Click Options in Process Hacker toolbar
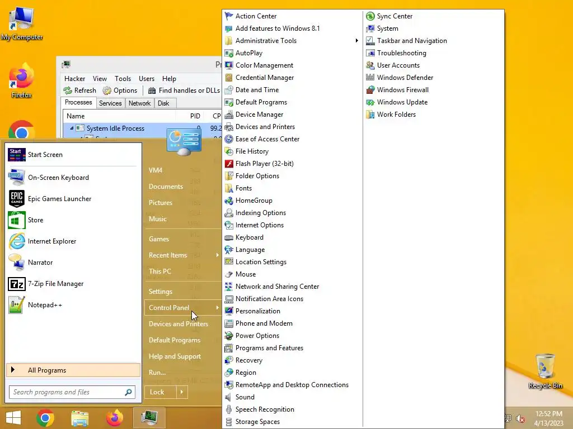573x429 pixels. coord(120,90)
